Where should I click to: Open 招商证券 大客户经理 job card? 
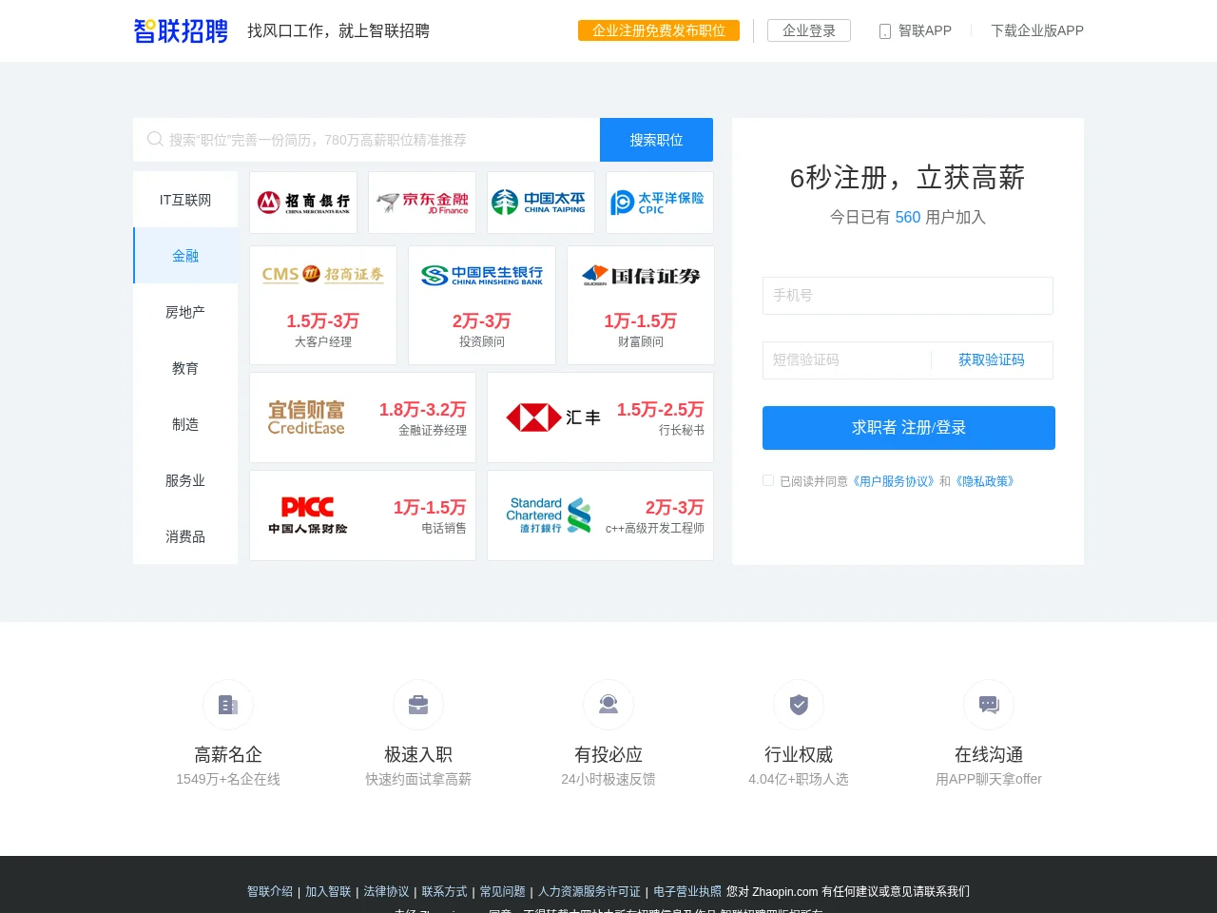pos(323,305)
